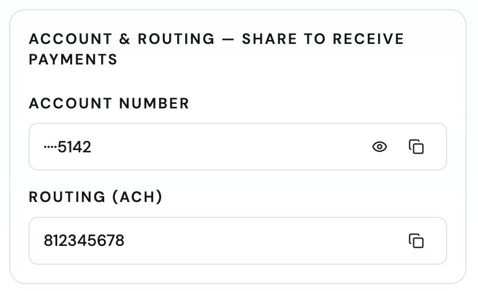478x291 pixels.
Task: Click the clipboard icon next to 812345678
Action: tap(416, 241)
